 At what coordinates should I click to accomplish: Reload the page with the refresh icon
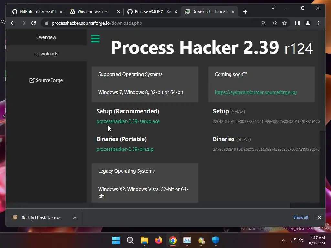tap(34, 23)
